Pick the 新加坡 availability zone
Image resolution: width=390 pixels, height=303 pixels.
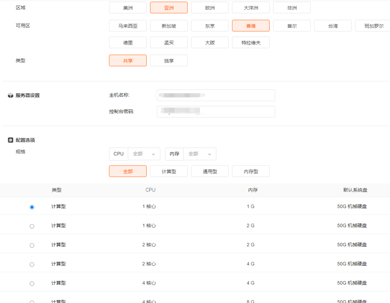click(x=169, y=26)
